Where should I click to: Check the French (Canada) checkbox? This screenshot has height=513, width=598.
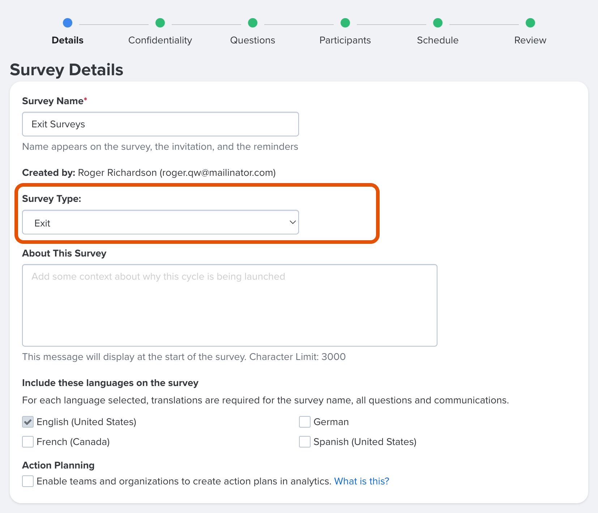point(28,441)
